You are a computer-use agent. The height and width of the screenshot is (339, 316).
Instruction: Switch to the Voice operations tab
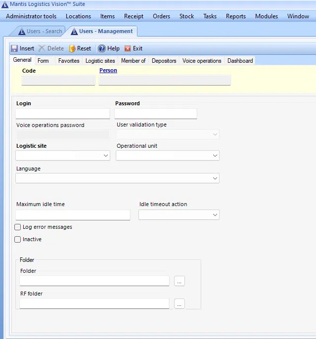point(202,61)
